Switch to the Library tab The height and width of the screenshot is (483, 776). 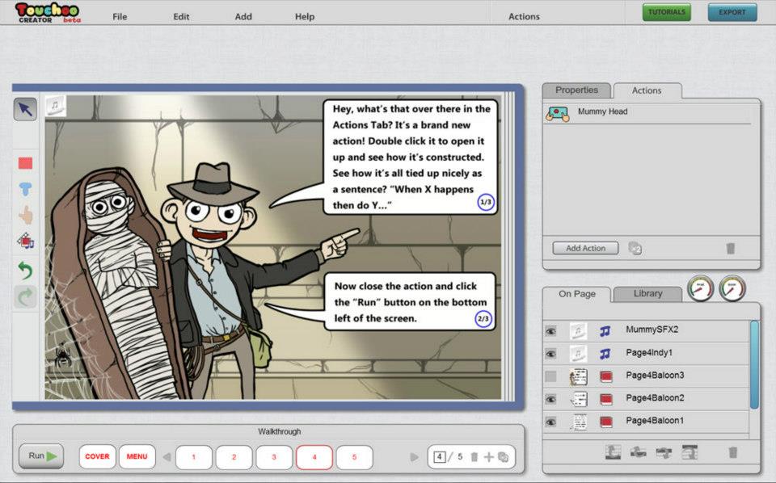[647, 294]
